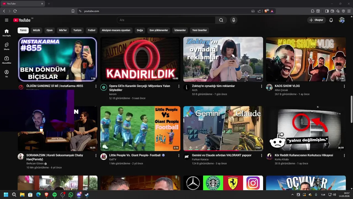Open the Berkcan Güven channel link
Image resolution: width=353 pixels, height=199 pixels.
tap(35, 164)
